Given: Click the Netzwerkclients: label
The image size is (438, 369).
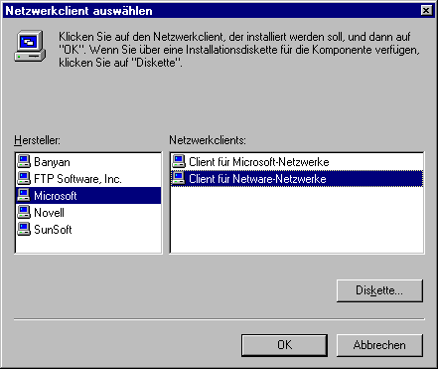Looking at the screenshot, I should pos(208,140).
